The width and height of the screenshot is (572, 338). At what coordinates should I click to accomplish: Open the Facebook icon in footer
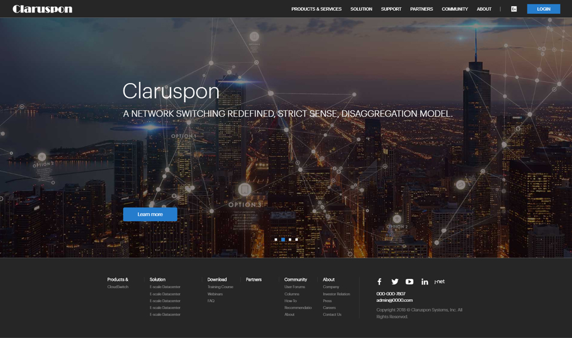point(379,281)
